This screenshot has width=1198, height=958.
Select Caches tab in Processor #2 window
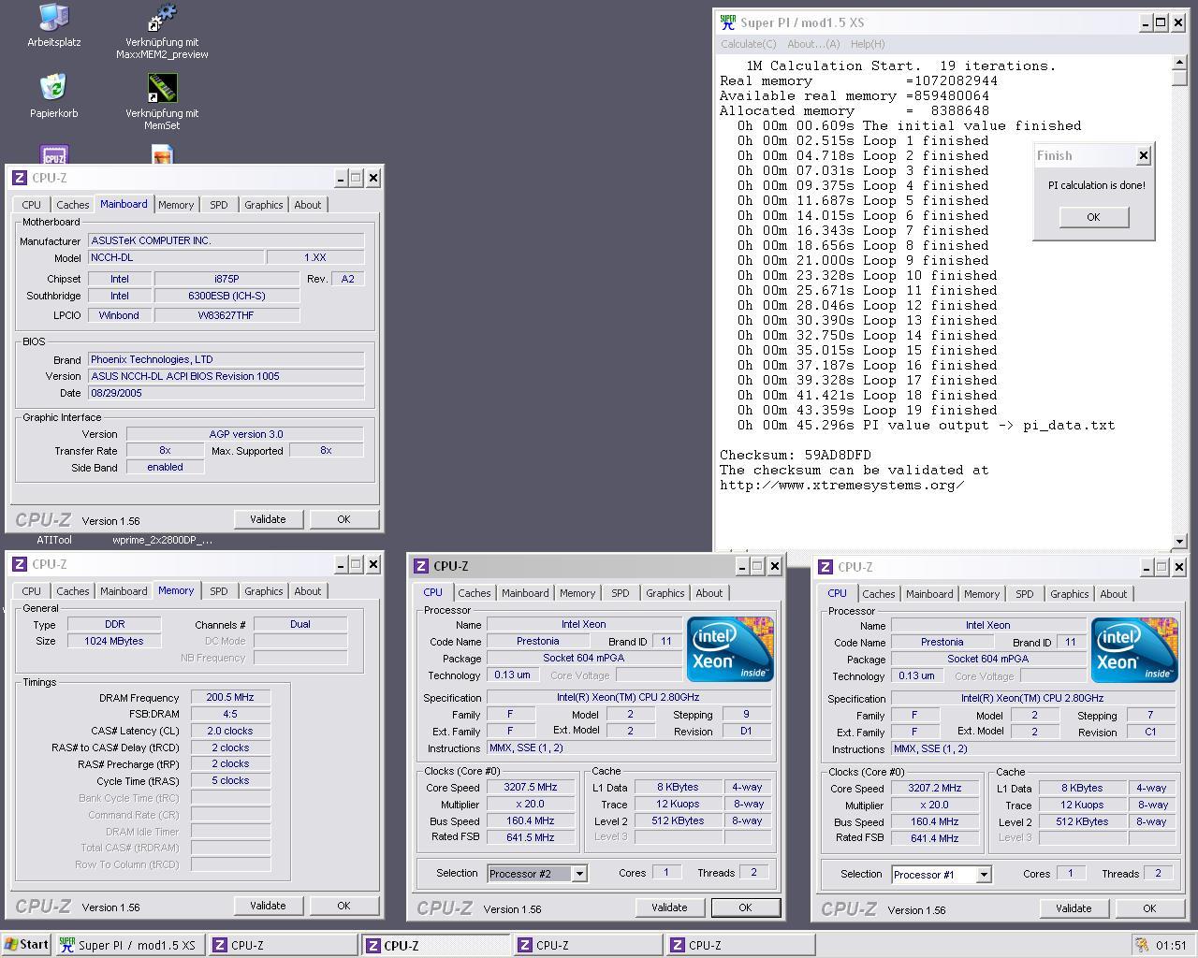click(474, 593)
